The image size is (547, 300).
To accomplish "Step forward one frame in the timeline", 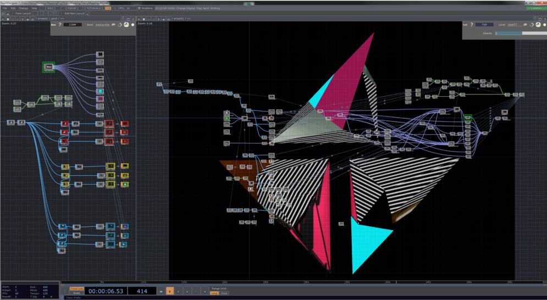I will (x=205, y=291).
